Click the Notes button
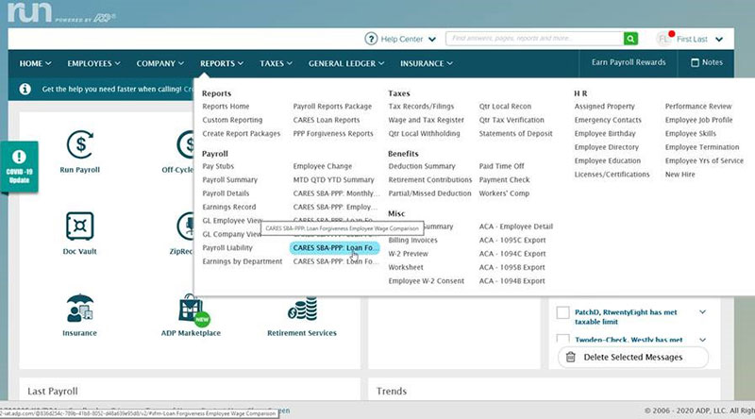This screenshot has width=755, height=419. pos(707,62)
